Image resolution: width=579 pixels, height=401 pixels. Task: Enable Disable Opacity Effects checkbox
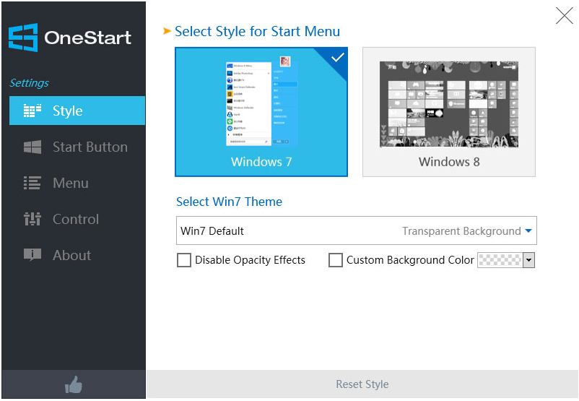[x=184, y=260]
